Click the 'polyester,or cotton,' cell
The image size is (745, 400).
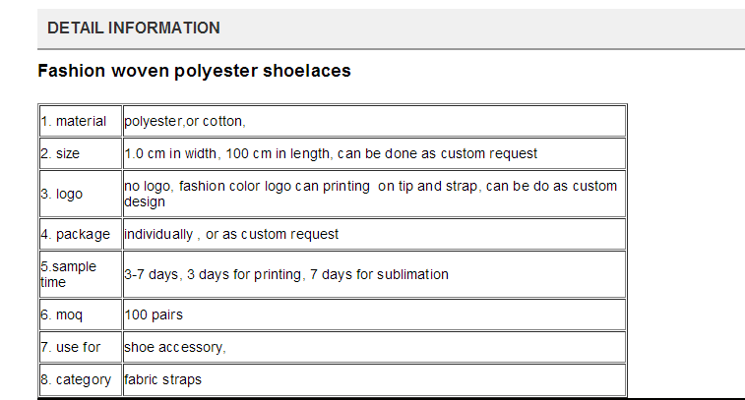coord(374,122)
